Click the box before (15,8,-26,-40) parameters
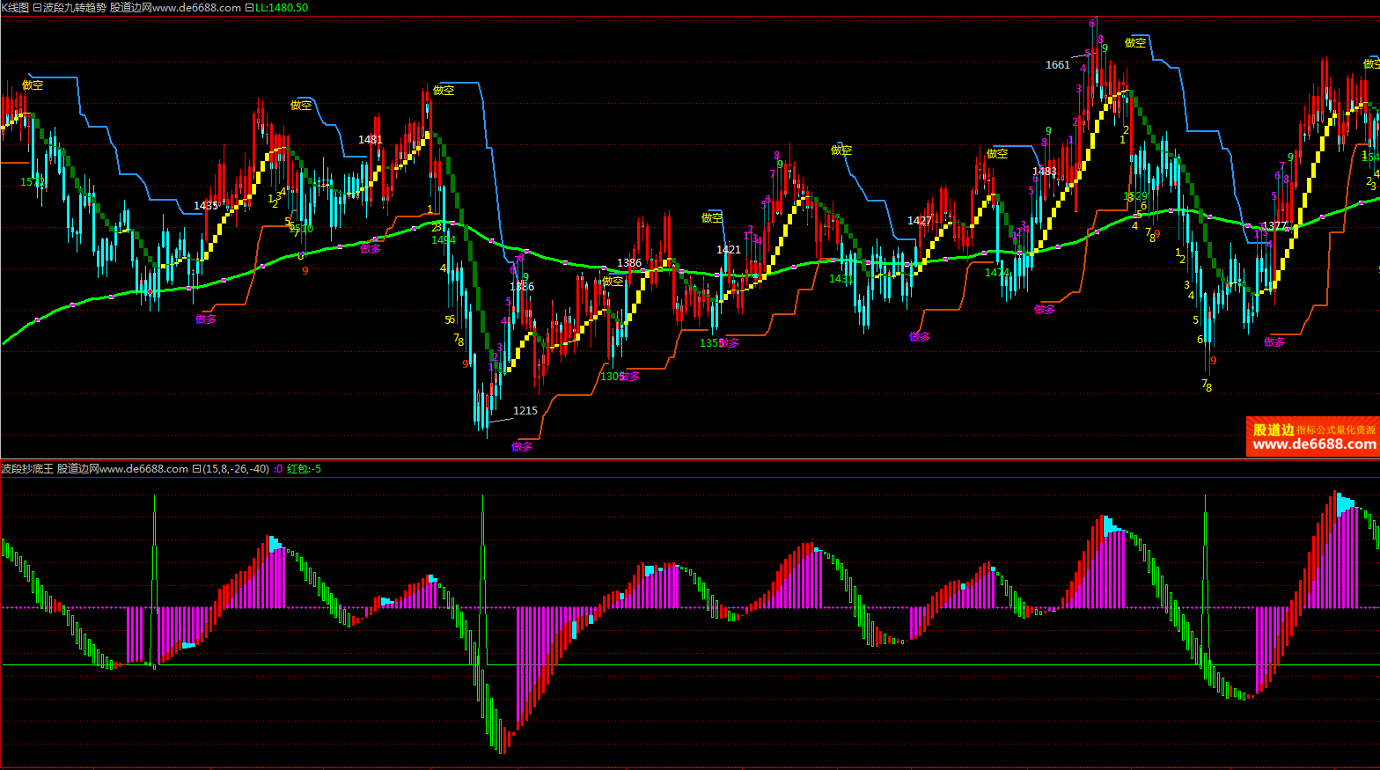 point(197,469)
